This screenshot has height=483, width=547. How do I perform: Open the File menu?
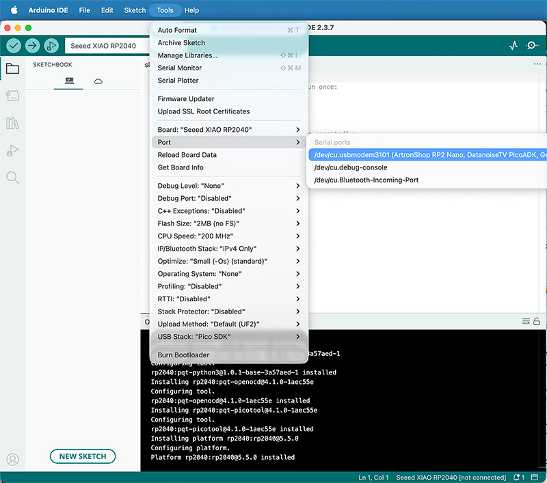84,10
